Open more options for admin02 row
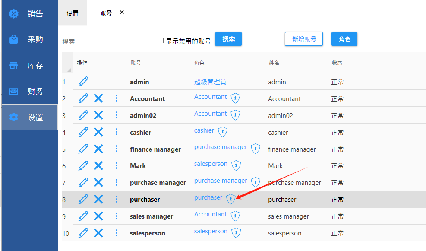426x251 pixels. click(x=117, y=115)
